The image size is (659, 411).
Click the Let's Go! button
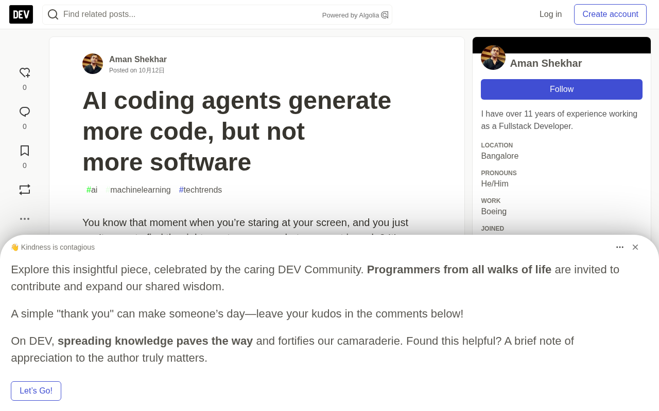click(36, 391)
